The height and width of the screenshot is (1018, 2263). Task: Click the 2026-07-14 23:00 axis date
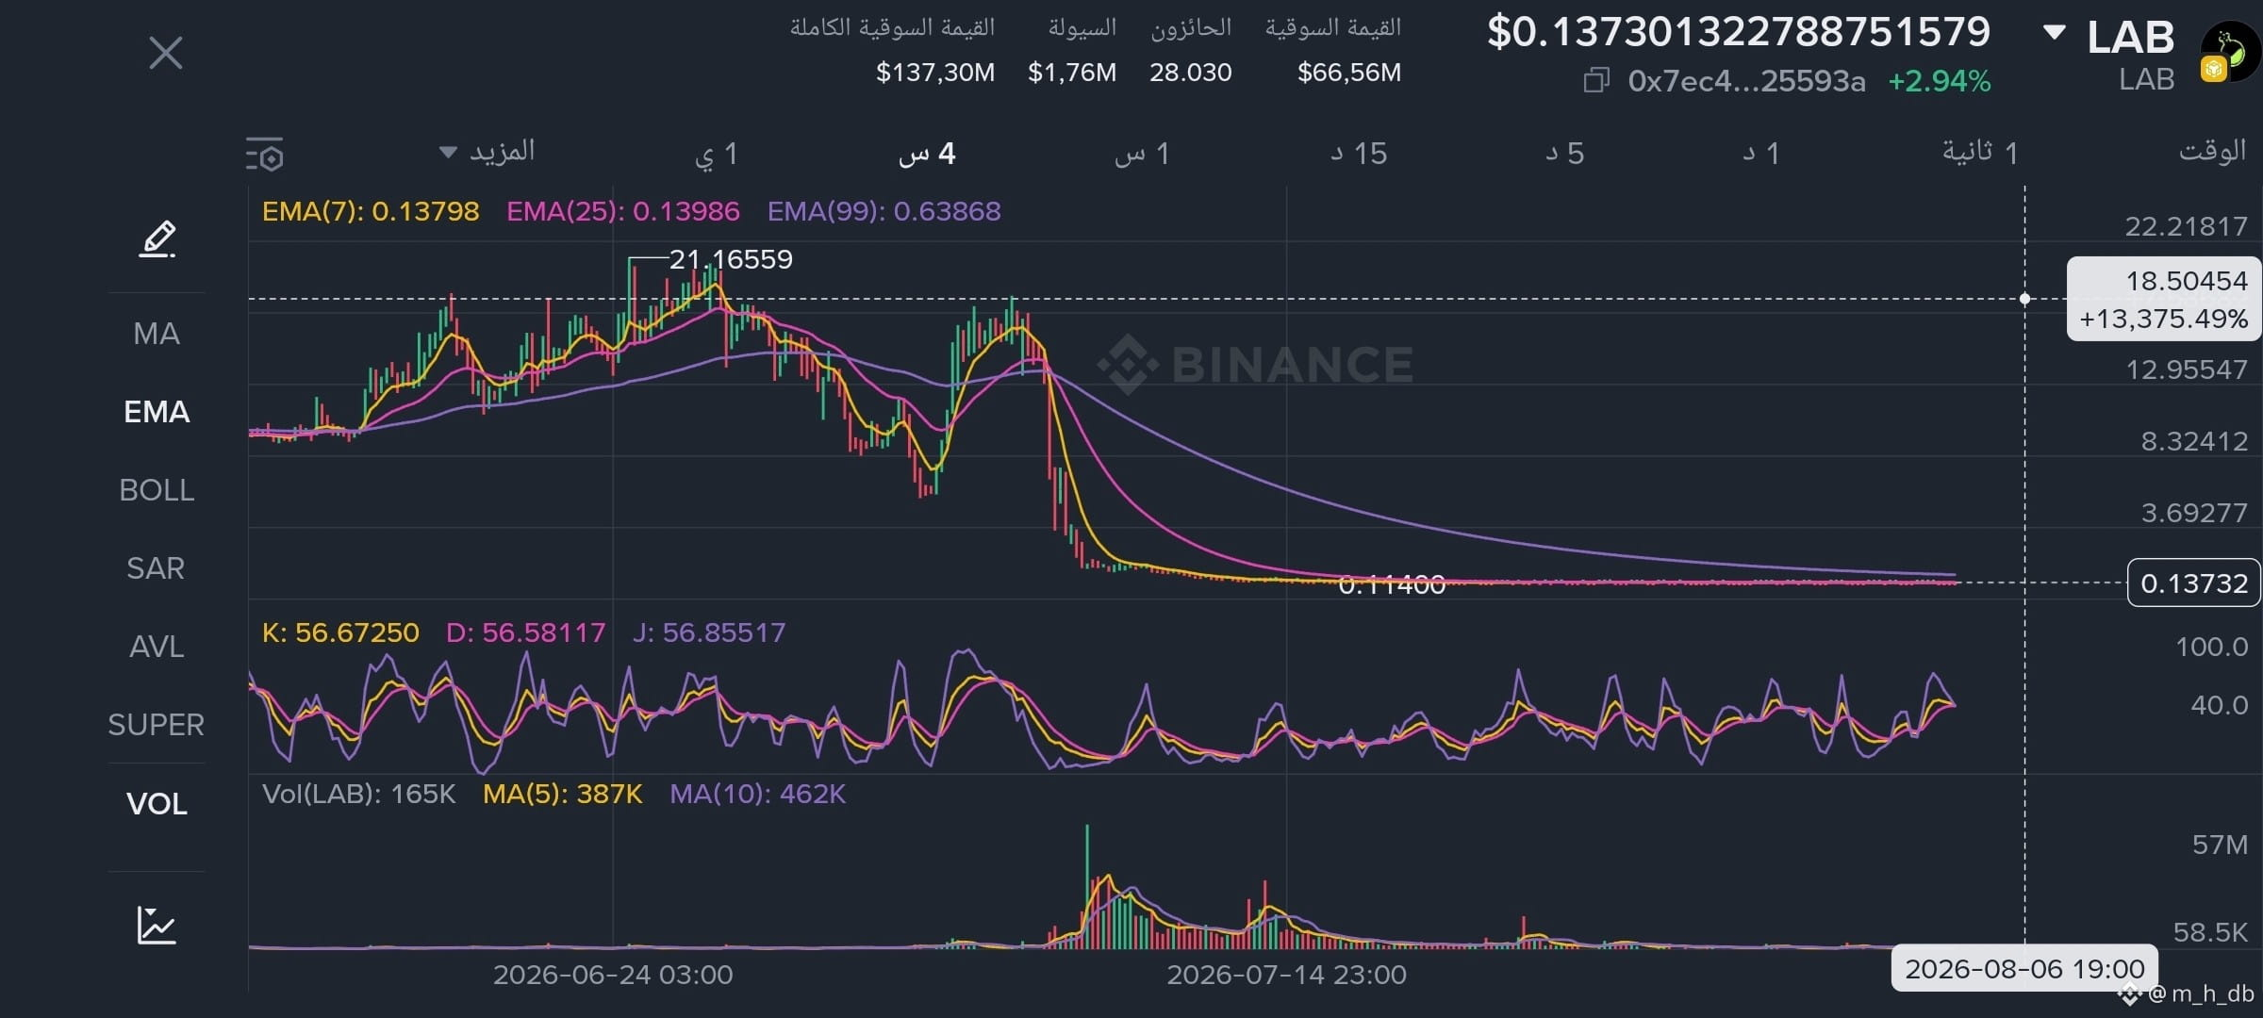[x=1286, y=975]
